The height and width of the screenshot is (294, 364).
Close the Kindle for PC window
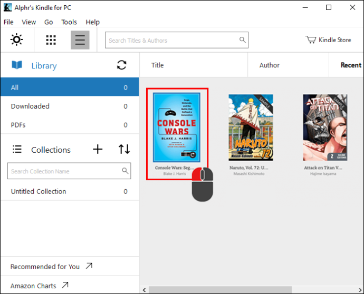pos(352,7)
